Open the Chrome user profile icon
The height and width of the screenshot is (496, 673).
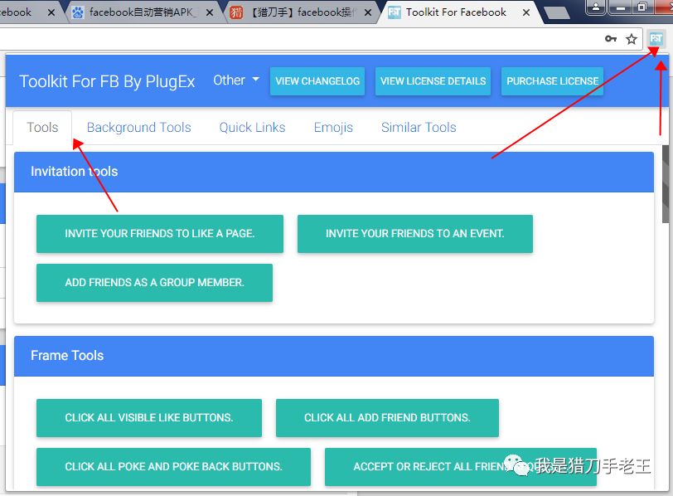click(x=596, y=7)
